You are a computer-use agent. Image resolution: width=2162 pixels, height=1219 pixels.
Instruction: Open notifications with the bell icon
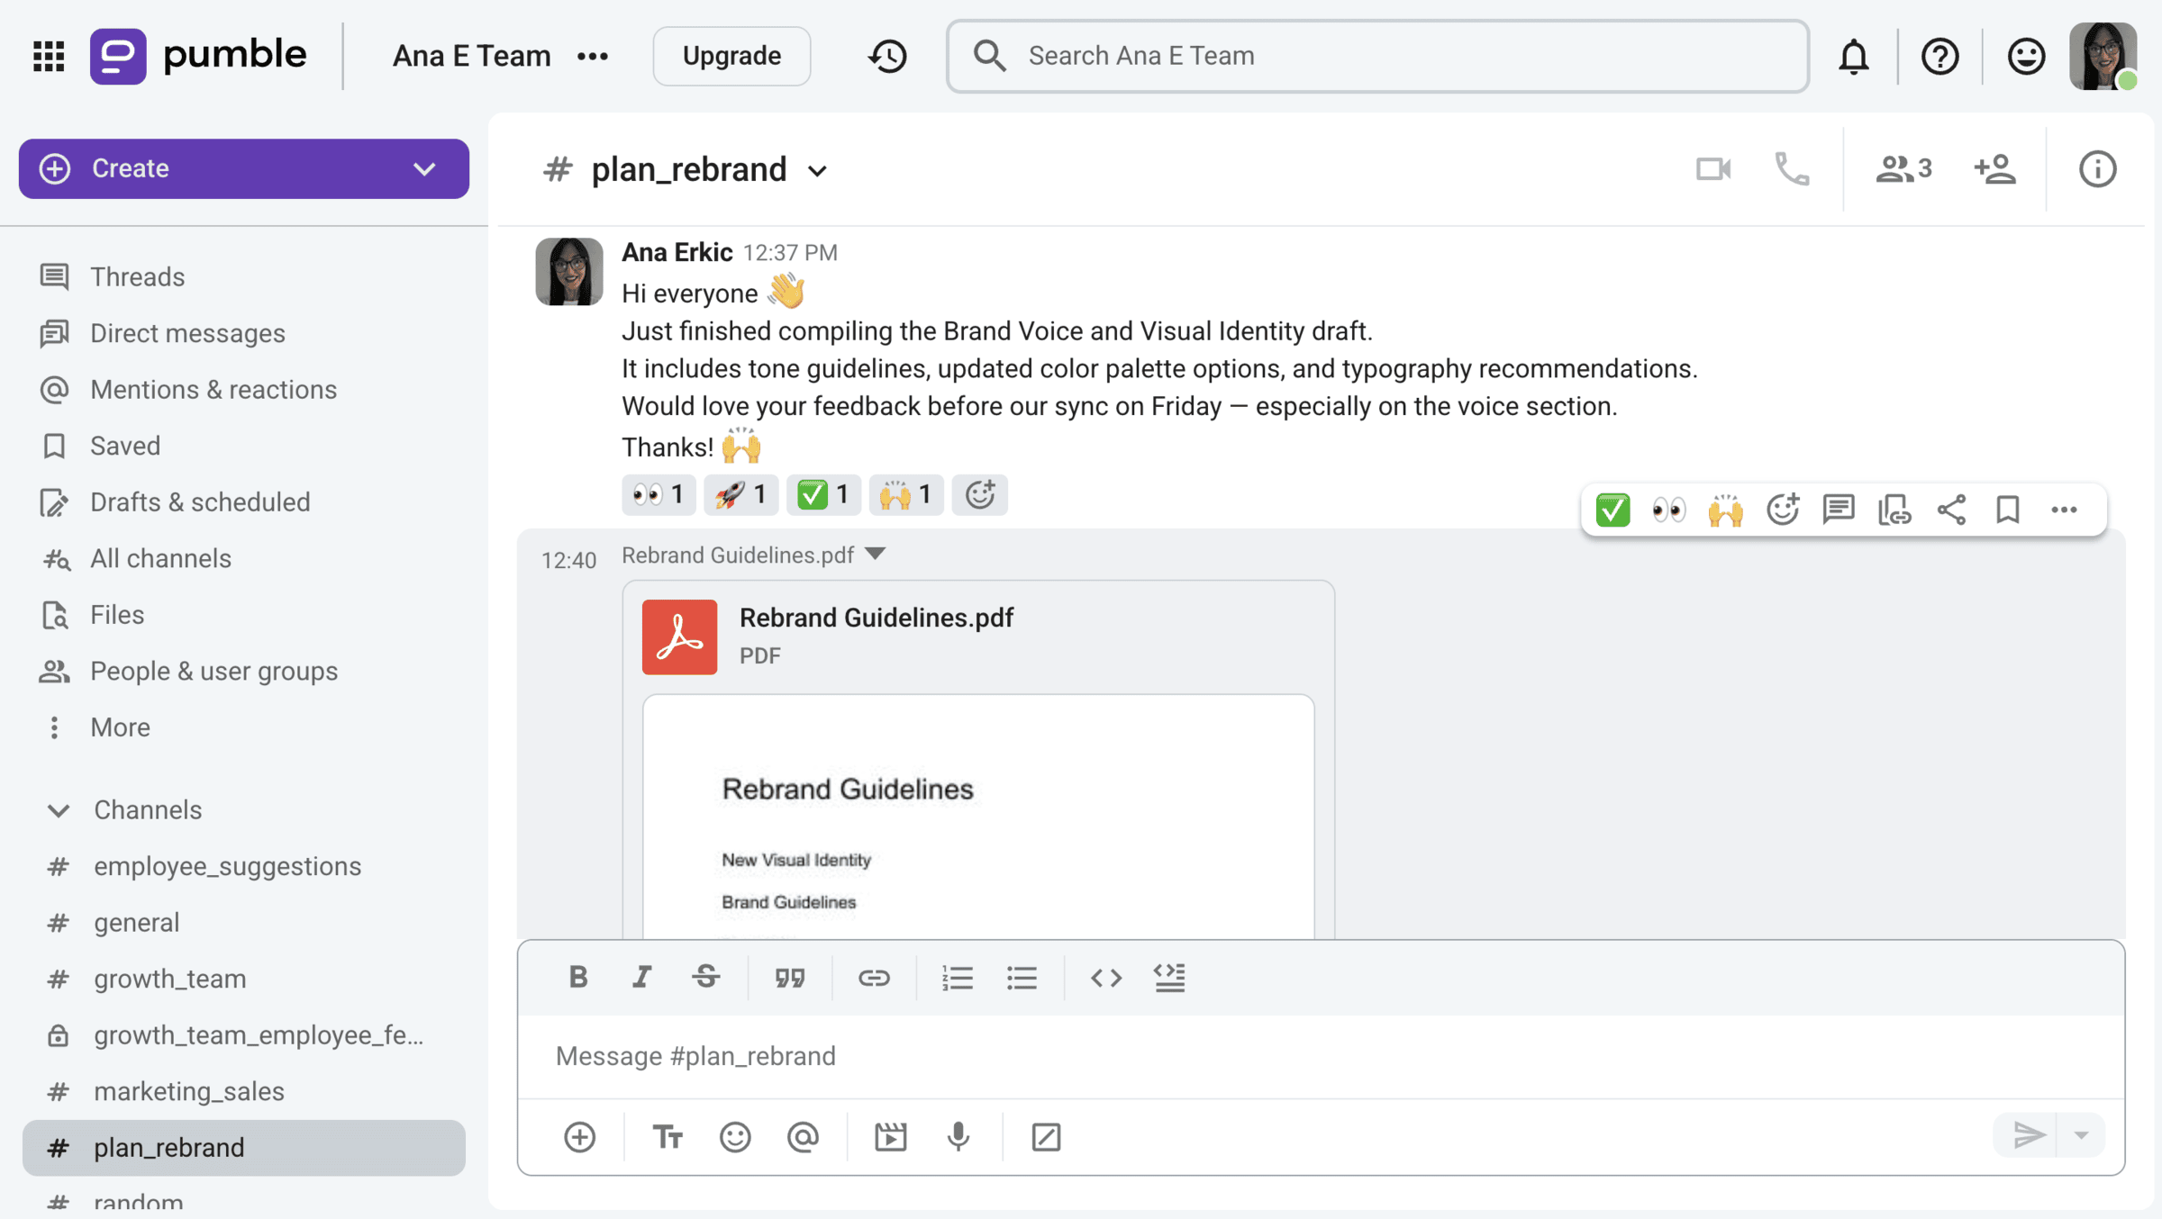coord(1853,57)
